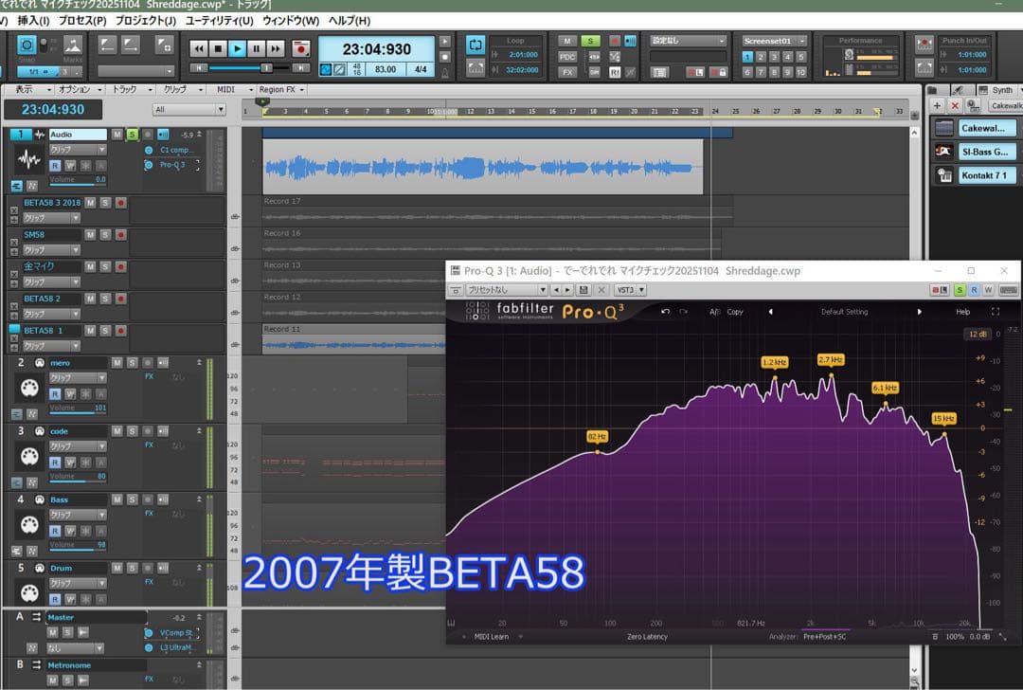This screenshot has width=1023, height=690.
Task: Arm the mero track for recording
Action: tap(147, 362)
